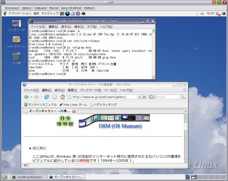Open the デスクトップ panel menu

pos(50,14)
